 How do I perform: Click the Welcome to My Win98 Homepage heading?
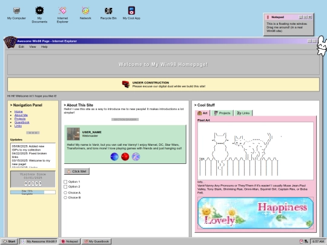click(x=163, y=65)
